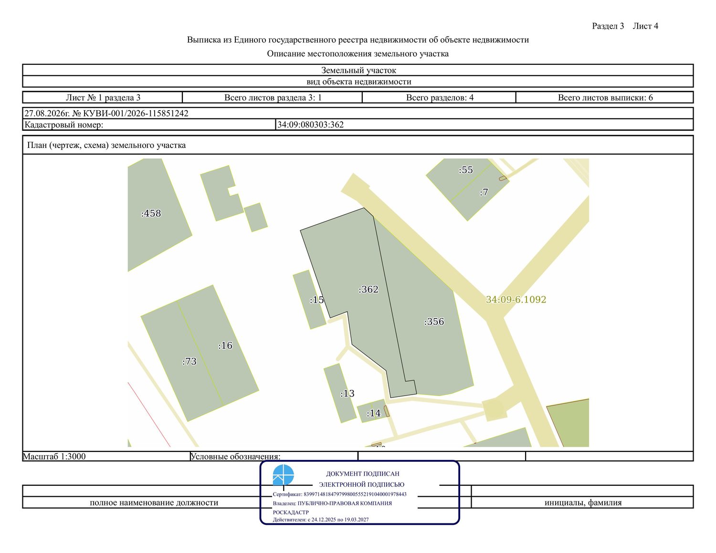Click the "Кадастровый номер:" label

click(x=64, y=125)
